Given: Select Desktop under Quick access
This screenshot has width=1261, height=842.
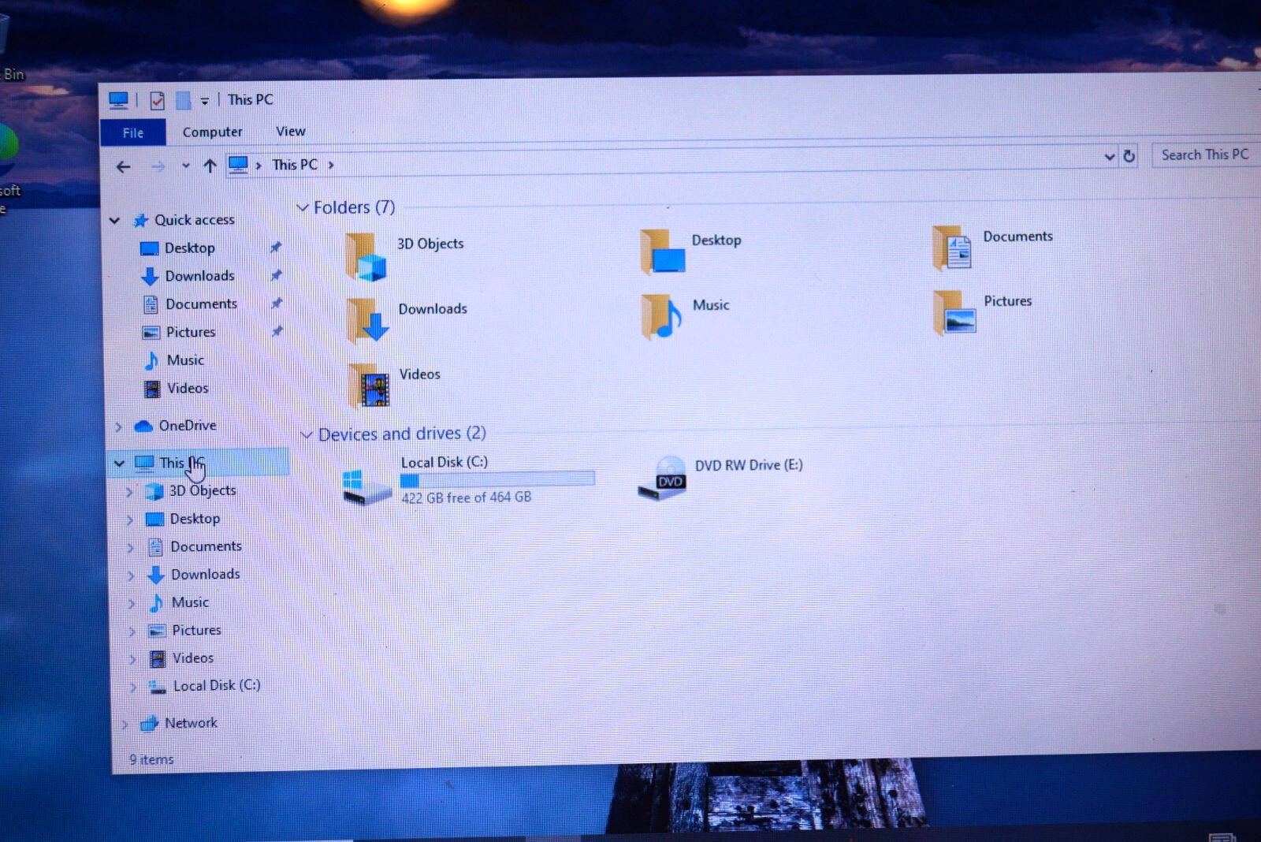Looking at the screenshot, I should tap(189, 248).
